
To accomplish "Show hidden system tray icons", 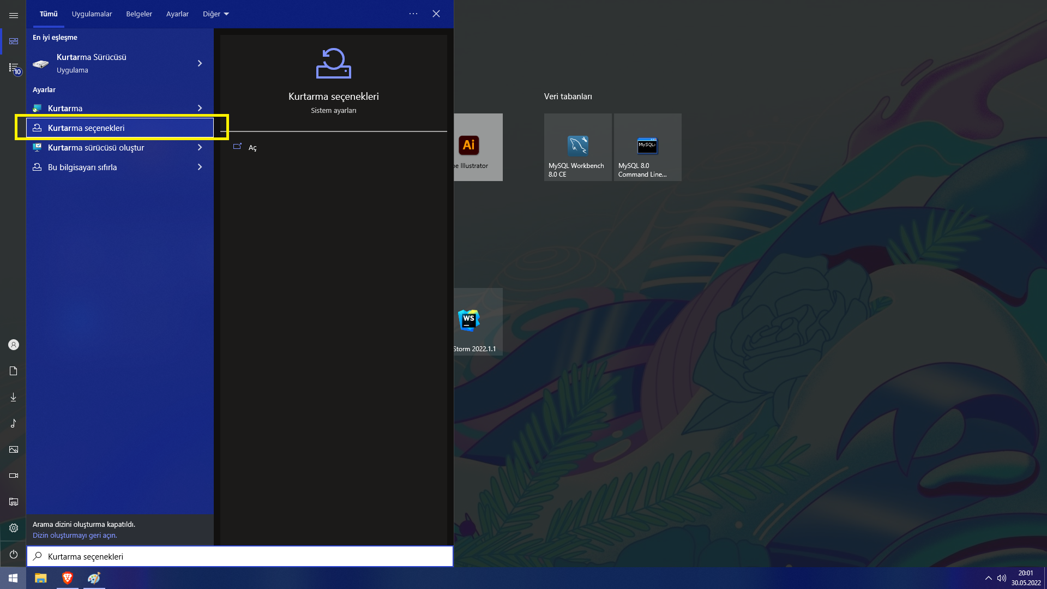I will coord(988,578).
